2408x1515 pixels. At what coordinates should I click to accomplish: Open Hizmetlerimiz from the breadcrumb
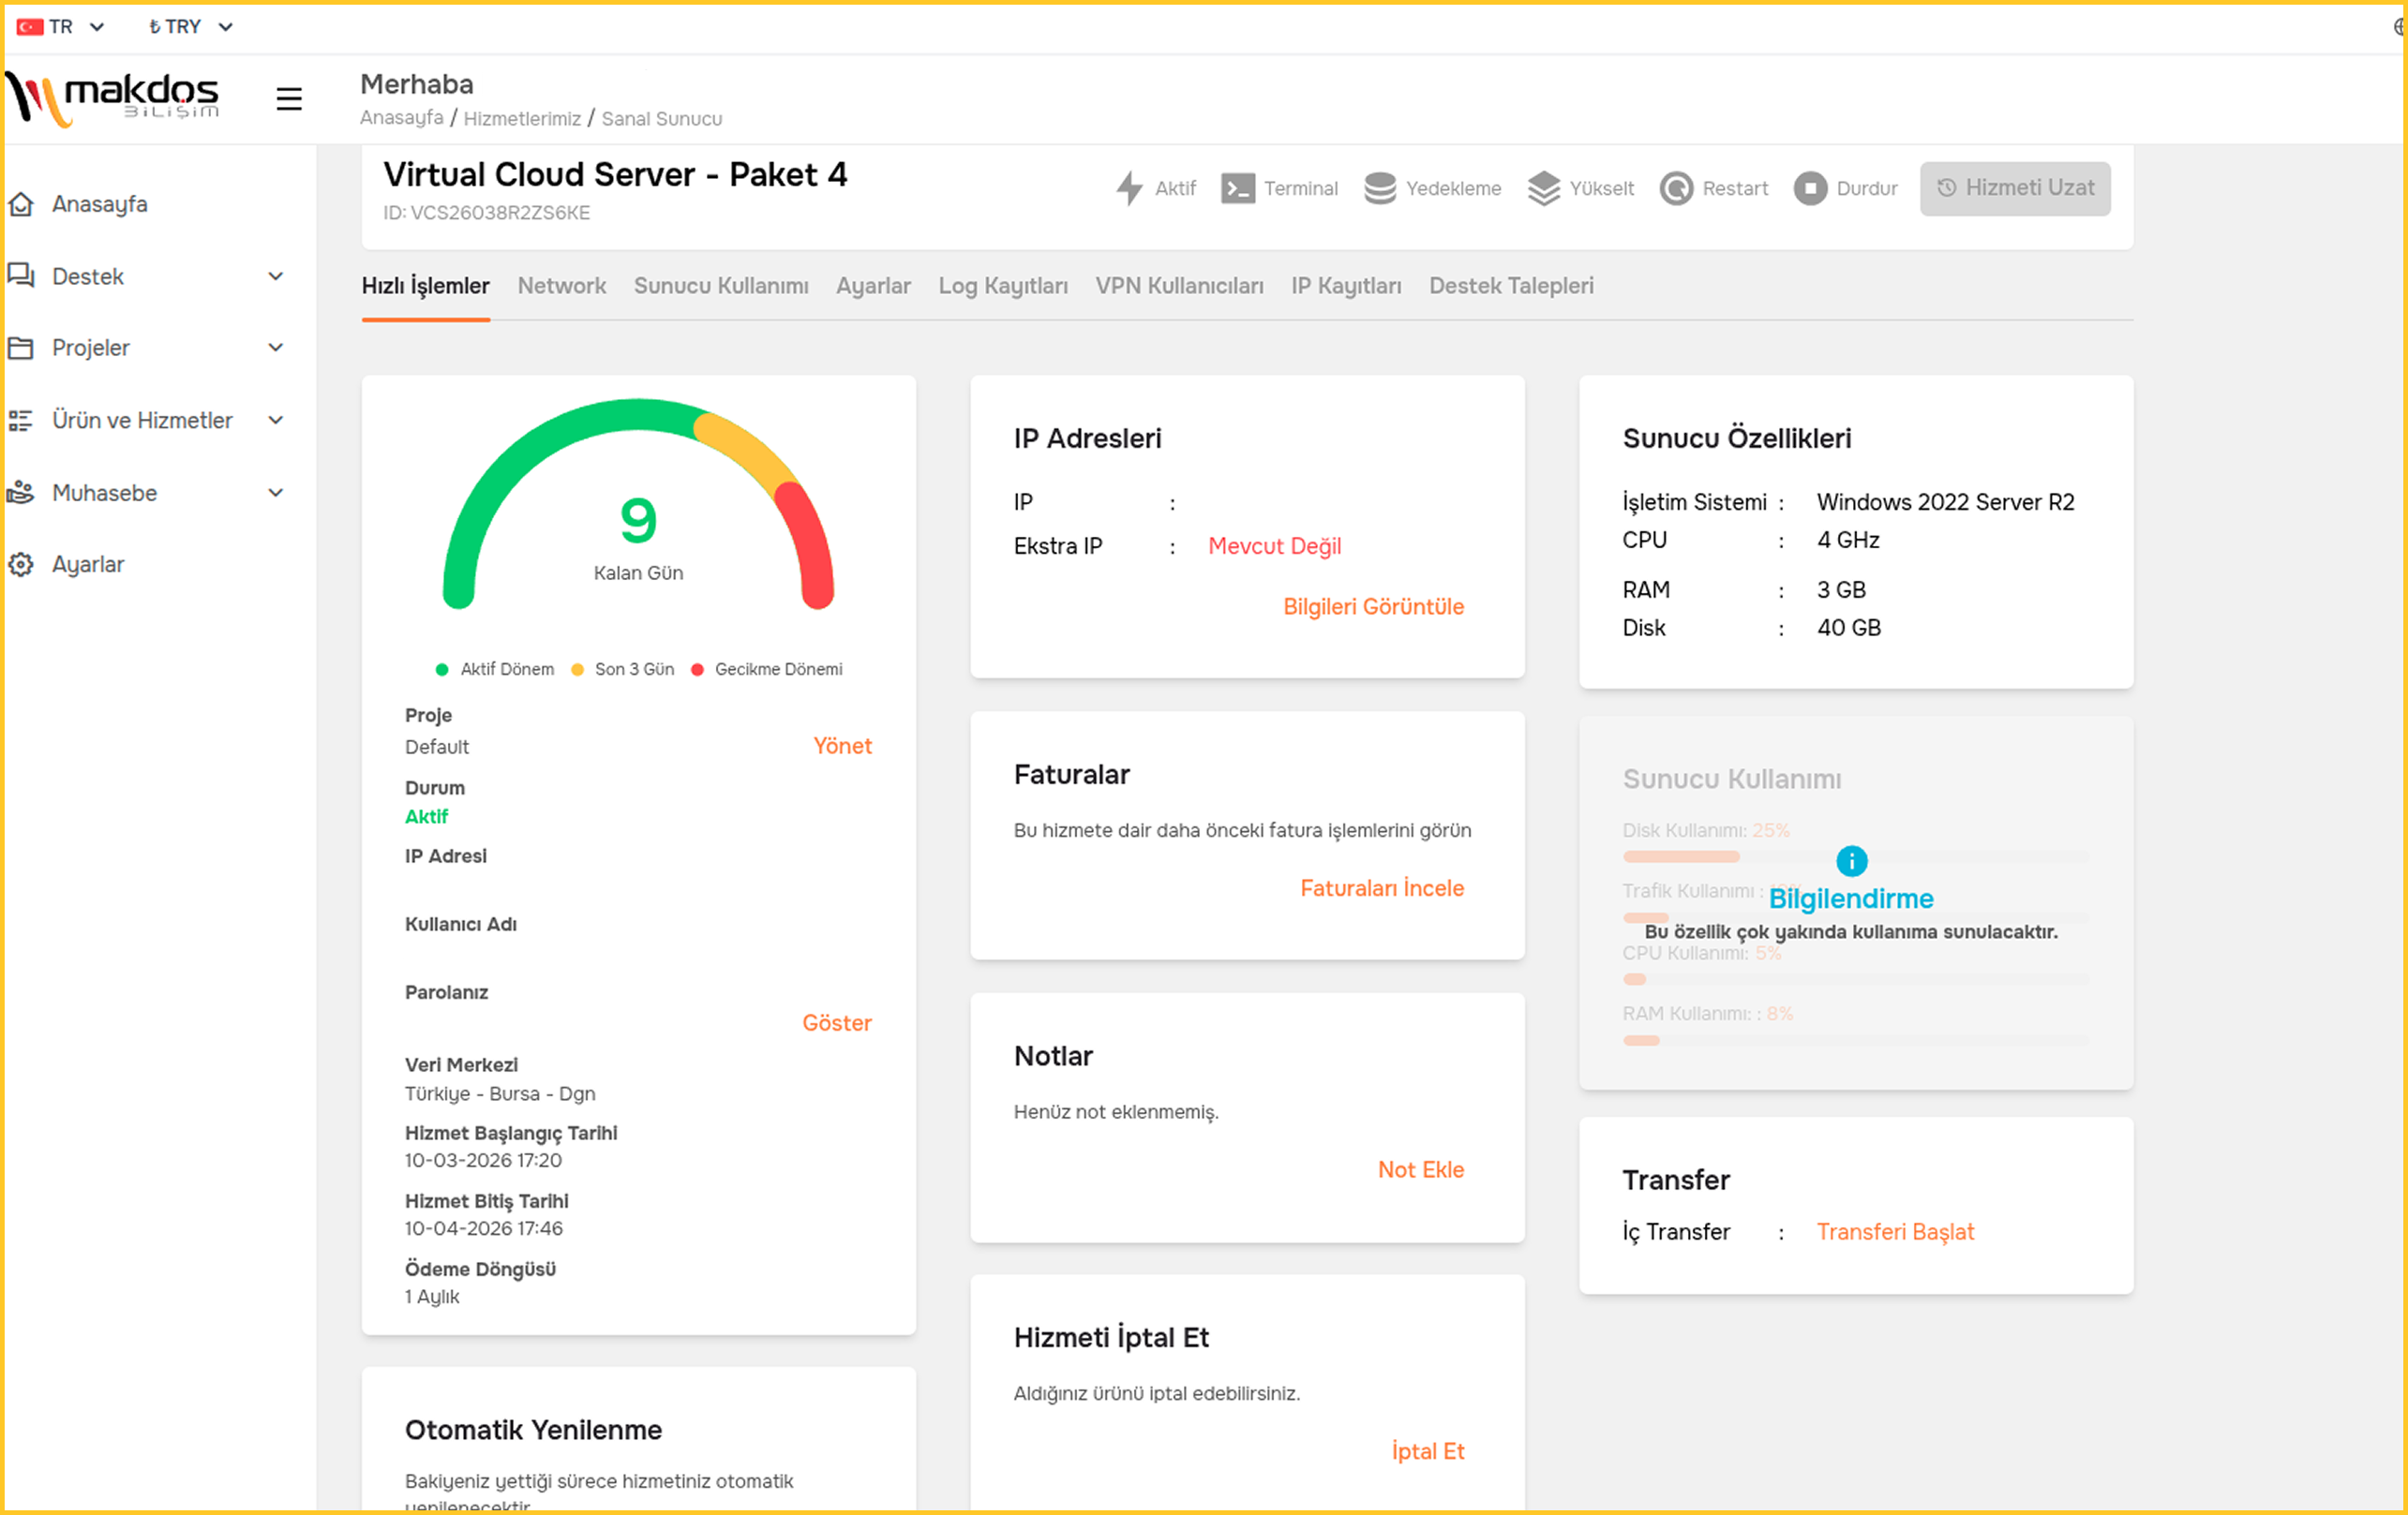523,118
